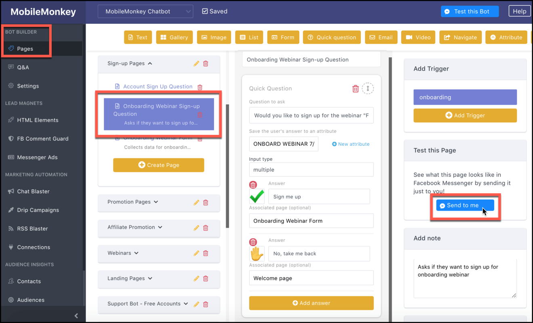Screen dimensions: 533x323
Task: Open Help
Action: [x=519, y=11]
